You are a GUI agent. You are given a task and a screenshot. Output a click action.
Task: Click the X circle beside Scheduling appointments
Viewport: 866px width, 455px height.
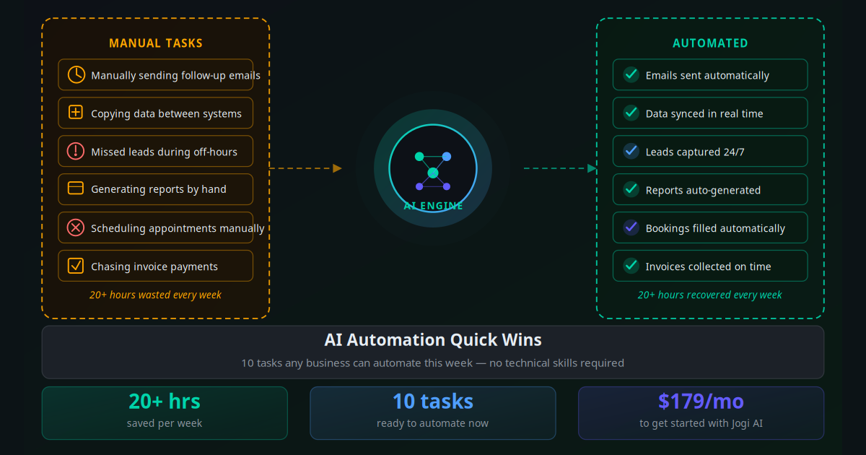(x=76, y=227)
